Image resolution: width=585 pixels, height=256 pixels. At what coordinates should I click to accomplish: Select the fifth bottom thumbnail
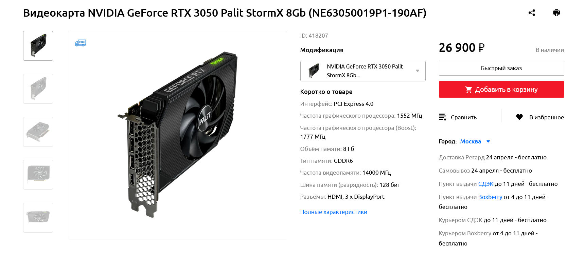click(38, 218)
